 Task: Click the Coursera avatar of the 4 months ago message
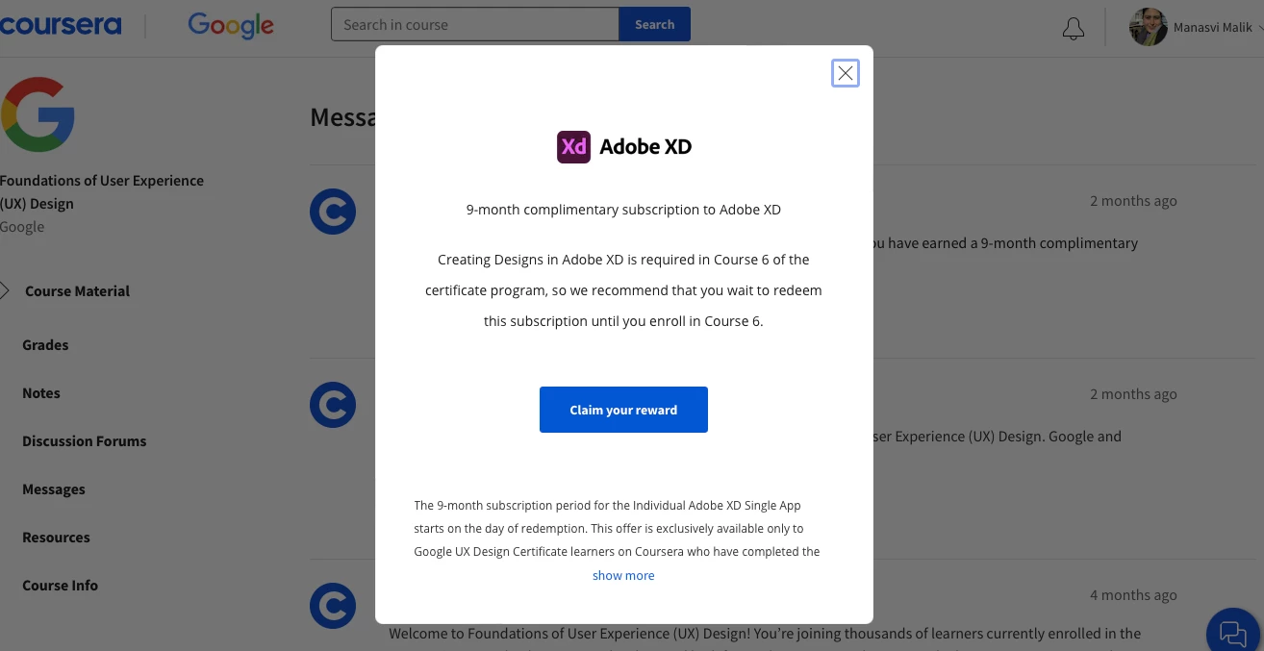(333, 606)
